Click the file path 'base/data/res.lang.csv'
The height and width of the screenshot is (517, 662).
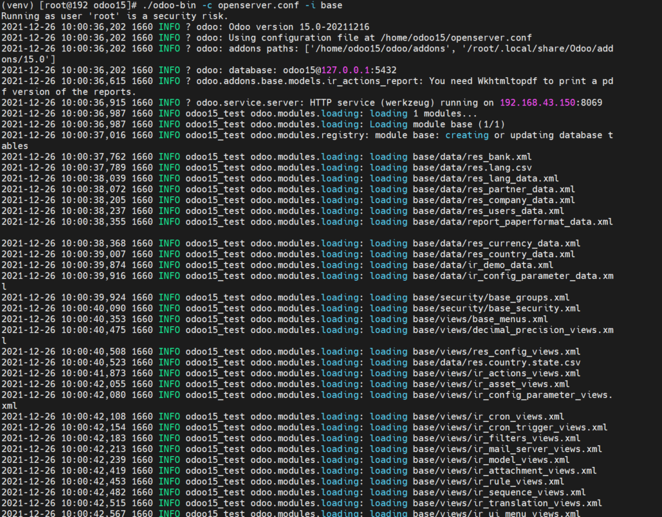(x=472, y=168)
